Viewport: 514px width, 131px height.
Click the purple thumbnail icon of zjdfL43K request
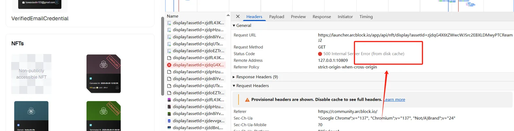pos(169,100)
